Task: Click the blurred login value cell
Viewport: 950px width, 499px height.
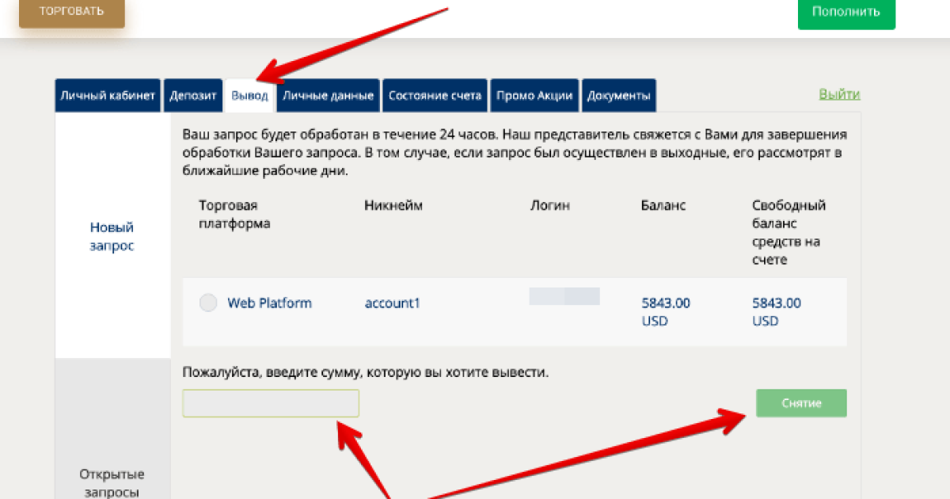Action: click(x=564, y=296)
